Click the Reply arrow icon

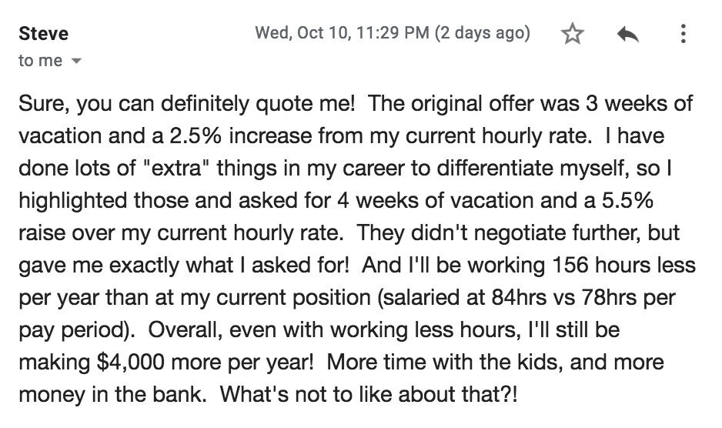tap(627, 35)
